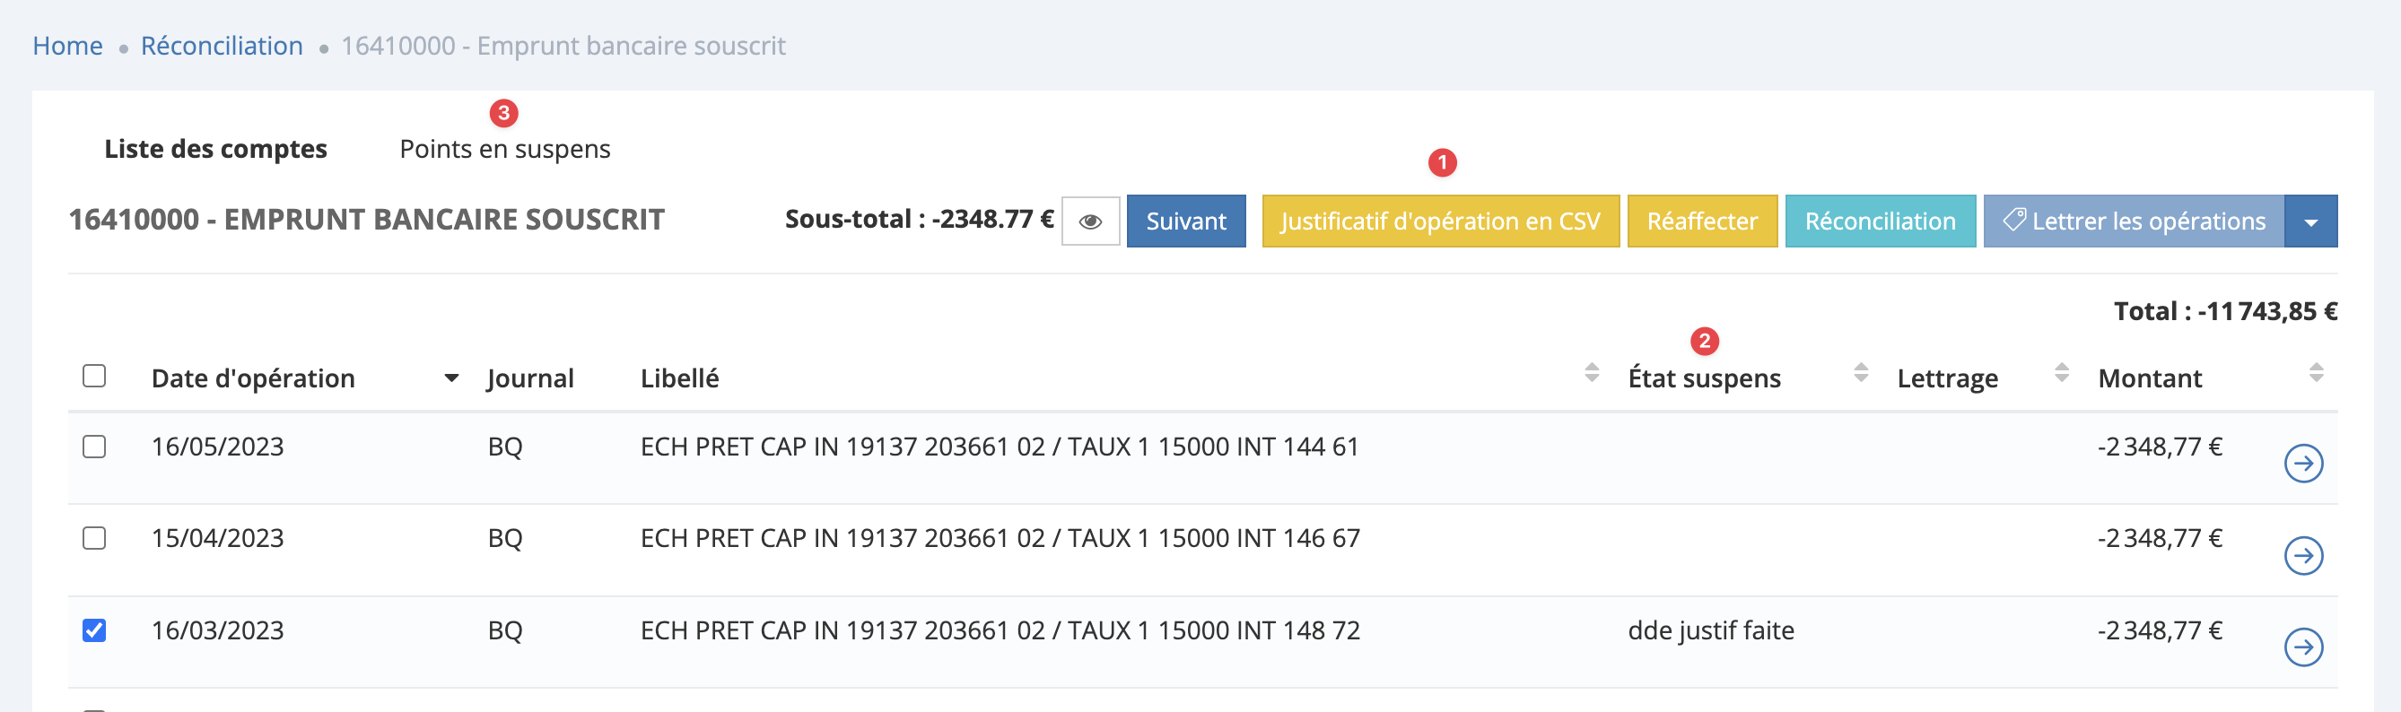Click date cell 16/05/2023
This screenshot has width=2401, height=712.
point(217,447)
